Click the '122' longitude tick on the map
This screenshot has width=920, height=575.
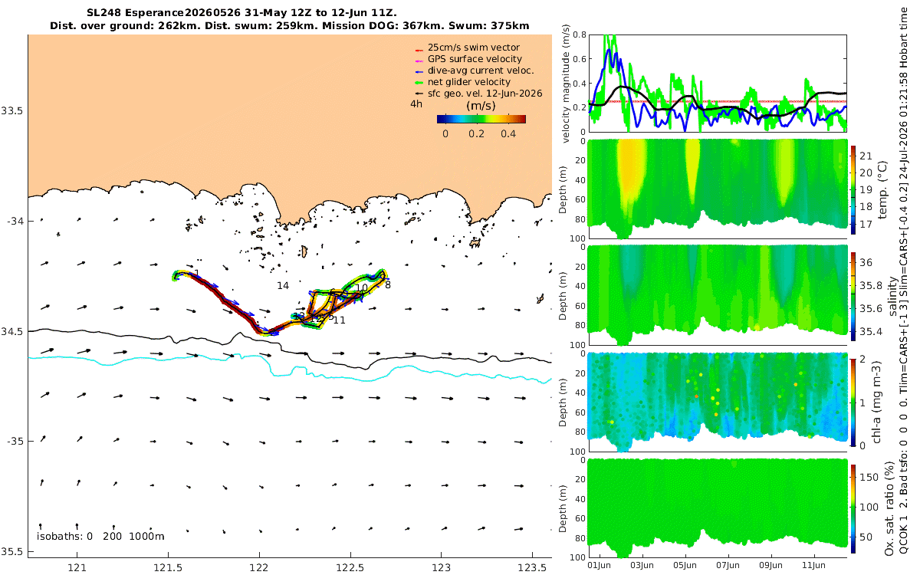[259, 568]
